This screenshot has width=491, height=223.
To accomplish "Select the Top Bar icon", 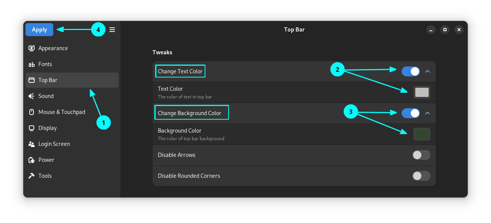I will click(x=32, y=80).
